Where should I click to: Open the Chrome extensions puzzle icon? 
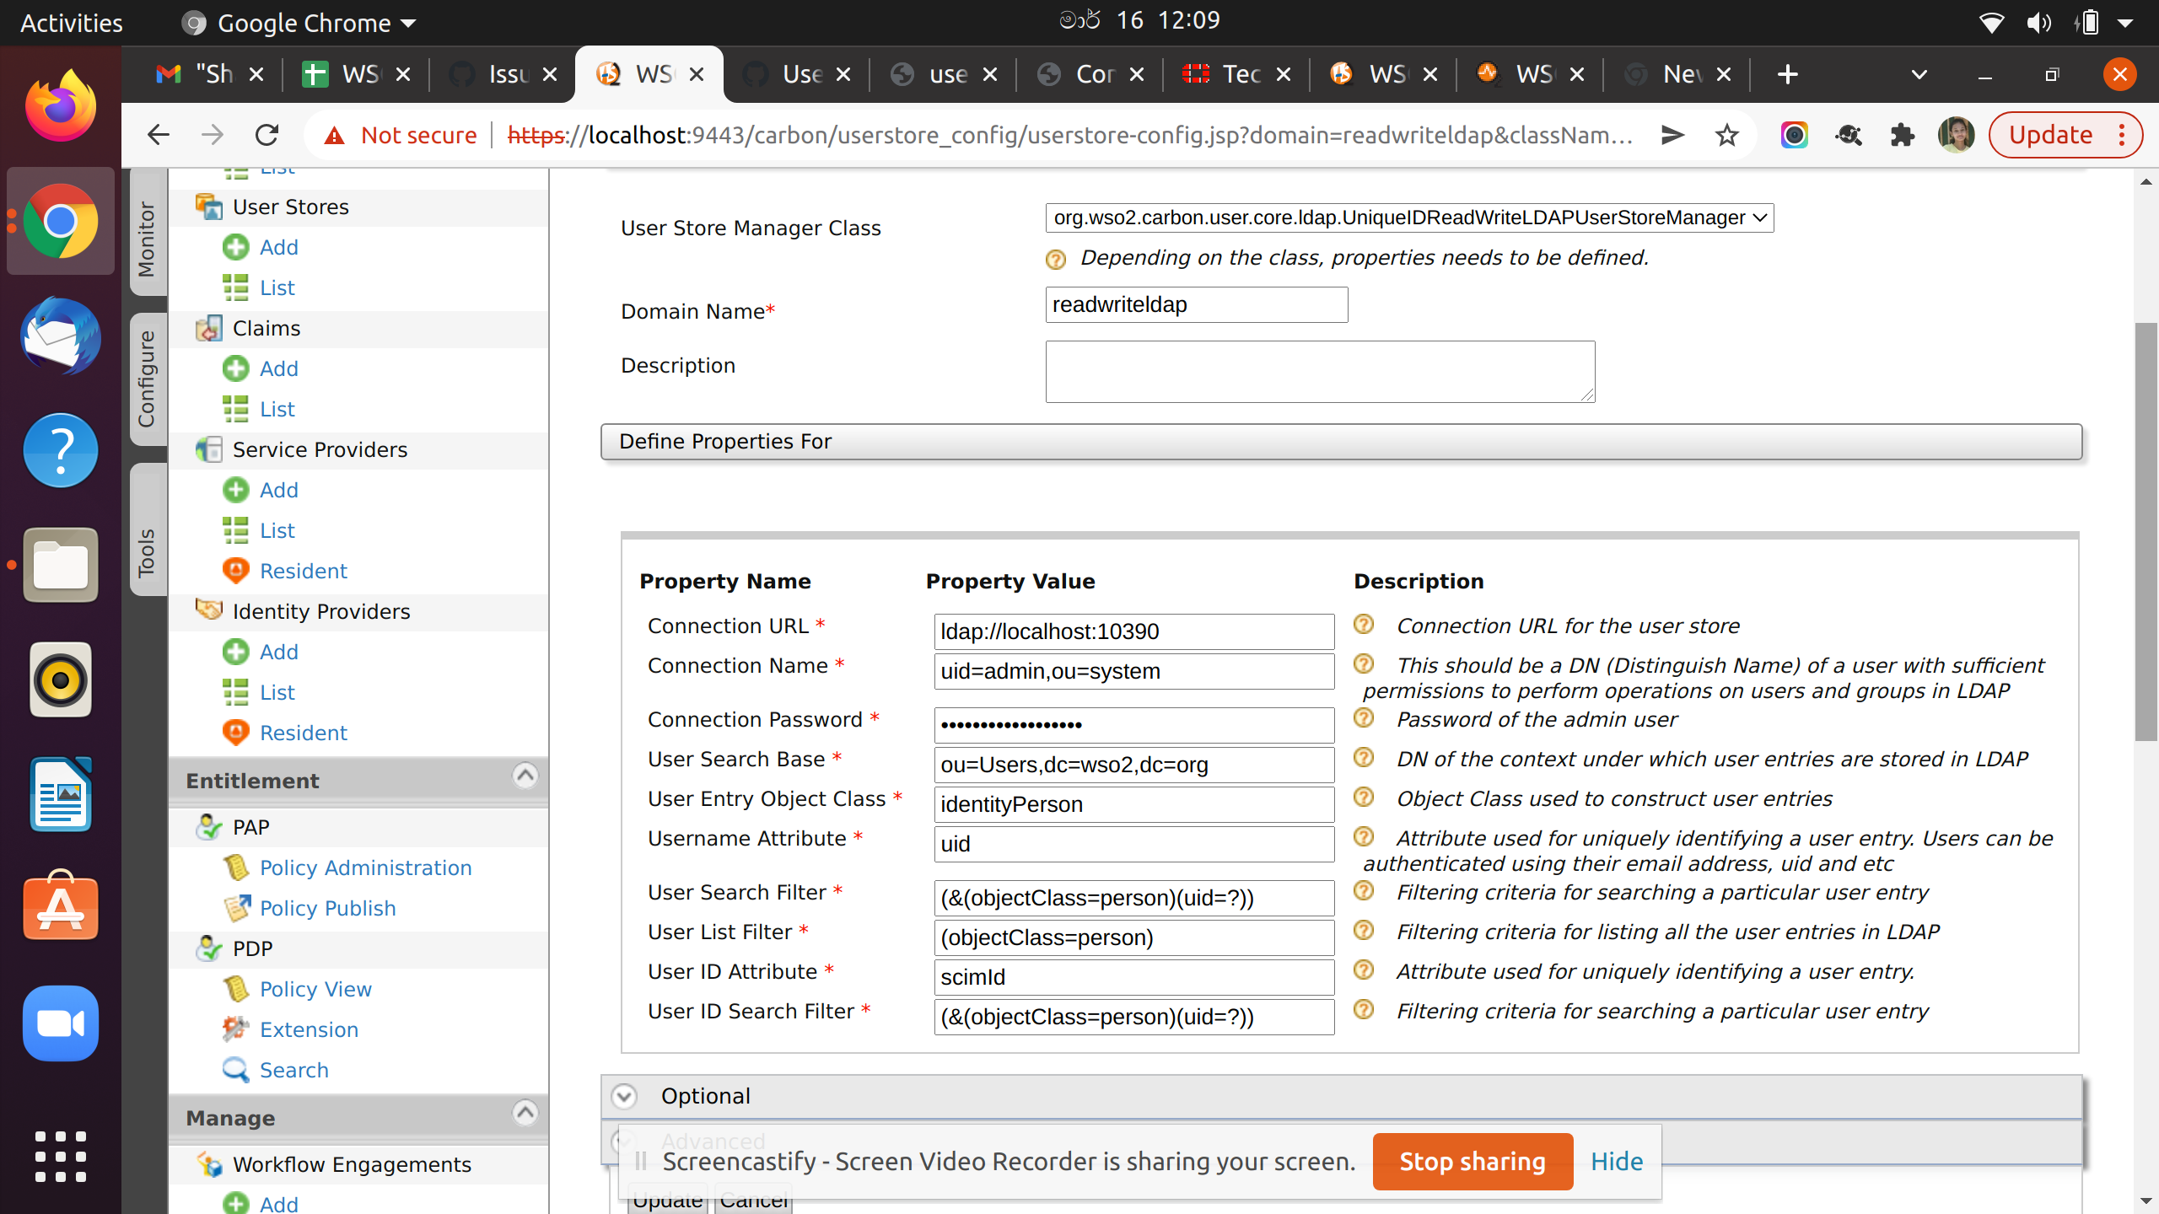point(1902,135)
